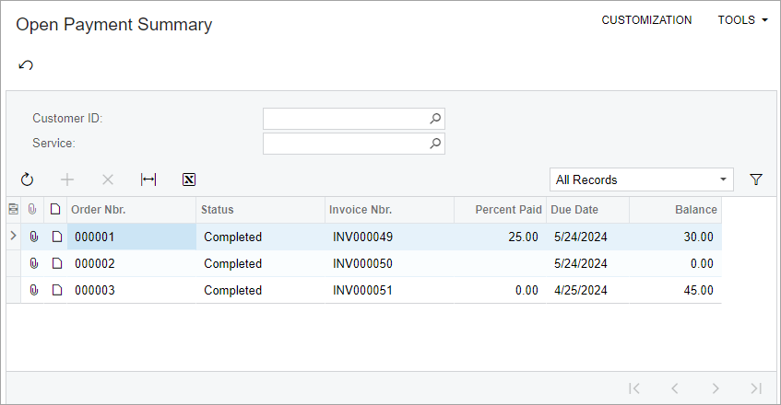
Task: Click the Customer ID lookup magnifier
Action: (435, 119)
